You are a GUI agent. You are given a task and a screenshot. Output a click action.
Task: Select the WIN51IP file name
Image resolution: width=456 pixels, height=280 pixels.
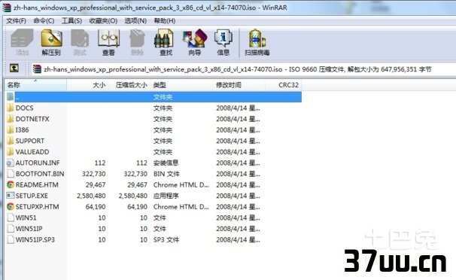pyautogui.click(x=29, y=229)
